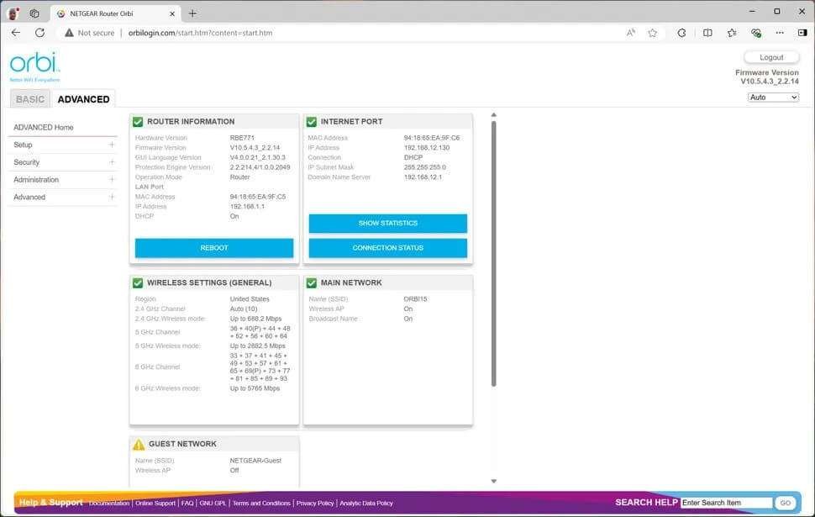This screenshot has height=517, width=815.
Task: Open the FAQ link
Action: pos(187,503)
